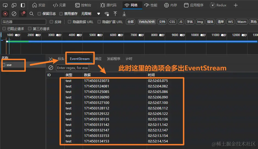Check the 反转 invert checkbox
This screenshot has height=149, width=258.
coord(51,22)
